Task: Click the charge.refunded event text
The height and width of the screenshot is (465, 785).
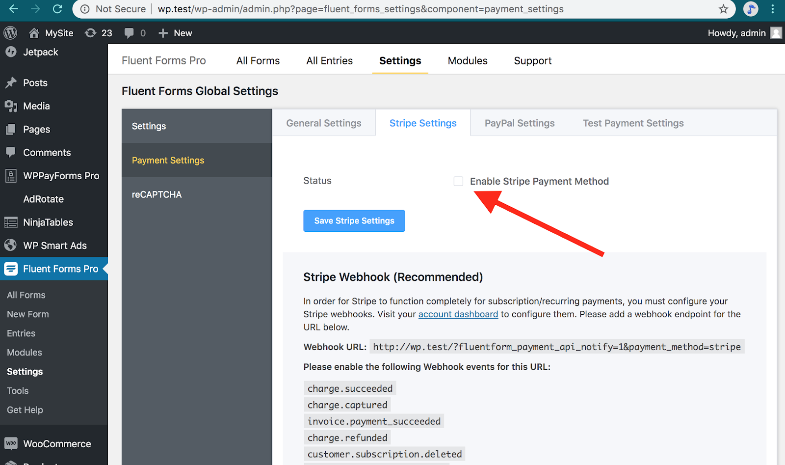Action: pos(347,438)
